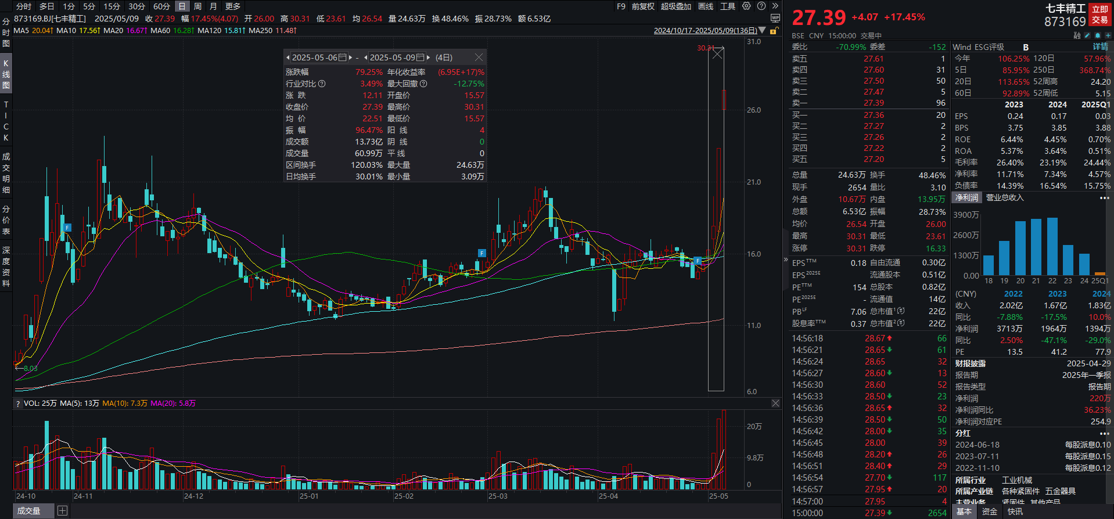Expand the date range dropdown triangle
Image resolution: width=1114 pixels, height=519 pixels.
[763, 31]
